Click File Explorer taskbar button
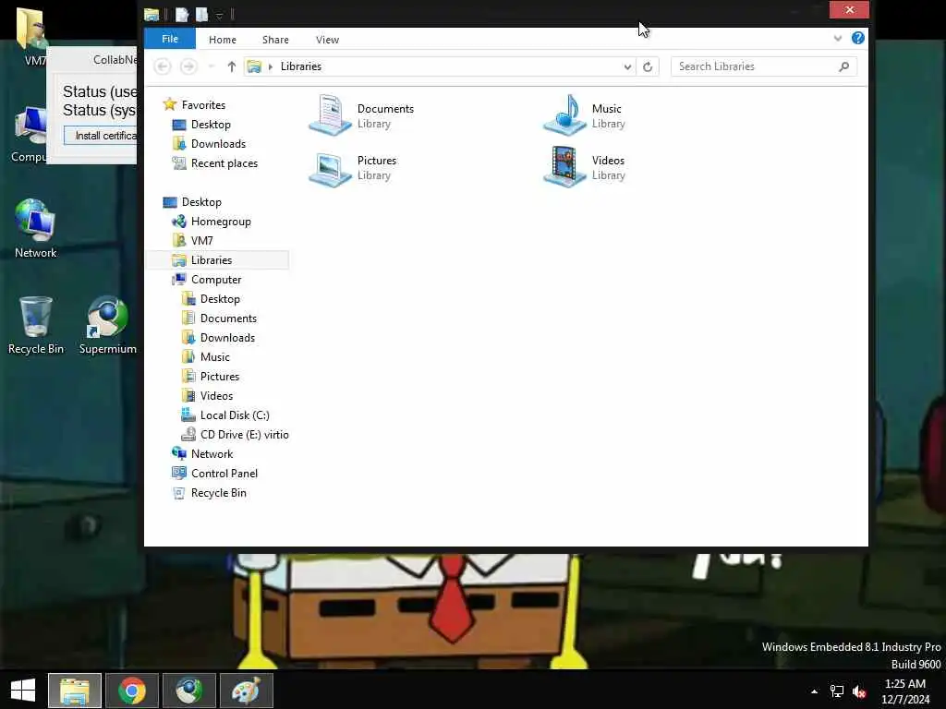 [x=75, y=691]
